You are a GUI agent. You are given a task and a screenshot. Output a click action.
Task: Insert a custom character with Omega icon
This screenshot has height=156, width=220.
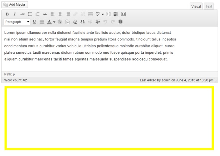83,22
